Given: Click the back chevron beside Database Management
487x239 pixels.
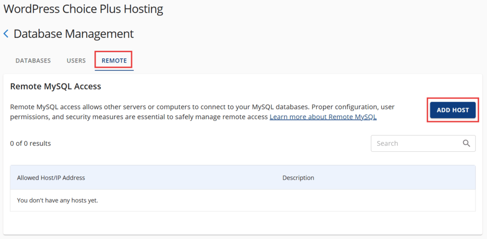Looking at the screenshot, I should coord(6,34).
